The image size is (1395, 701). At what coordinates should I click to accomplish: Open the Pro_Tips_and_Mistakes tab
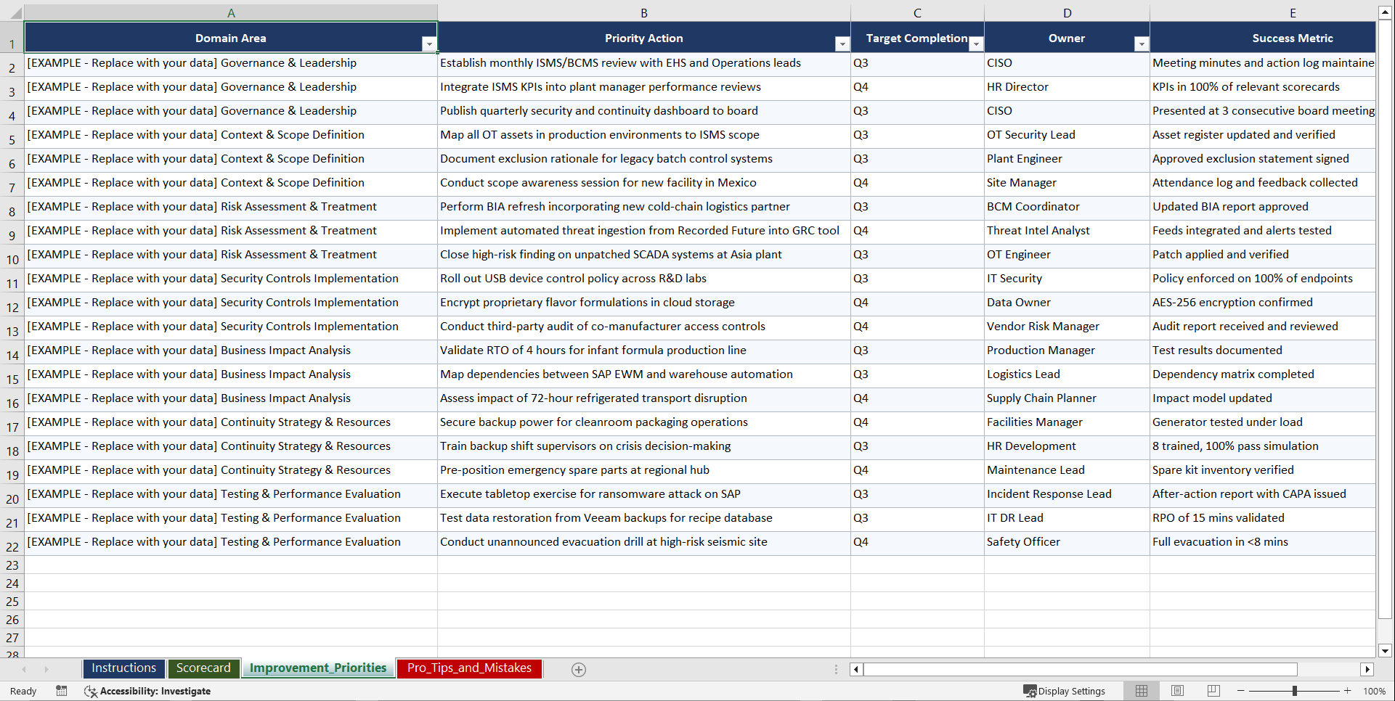468,668
